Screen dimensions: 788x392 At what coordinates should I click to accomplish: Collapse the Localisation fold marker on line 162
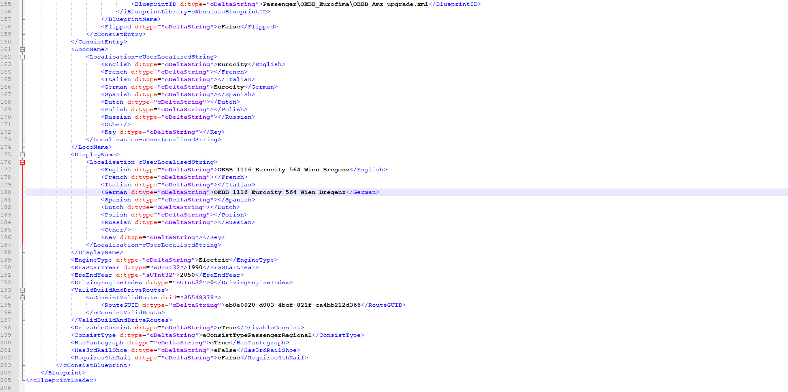click(23, 57)
